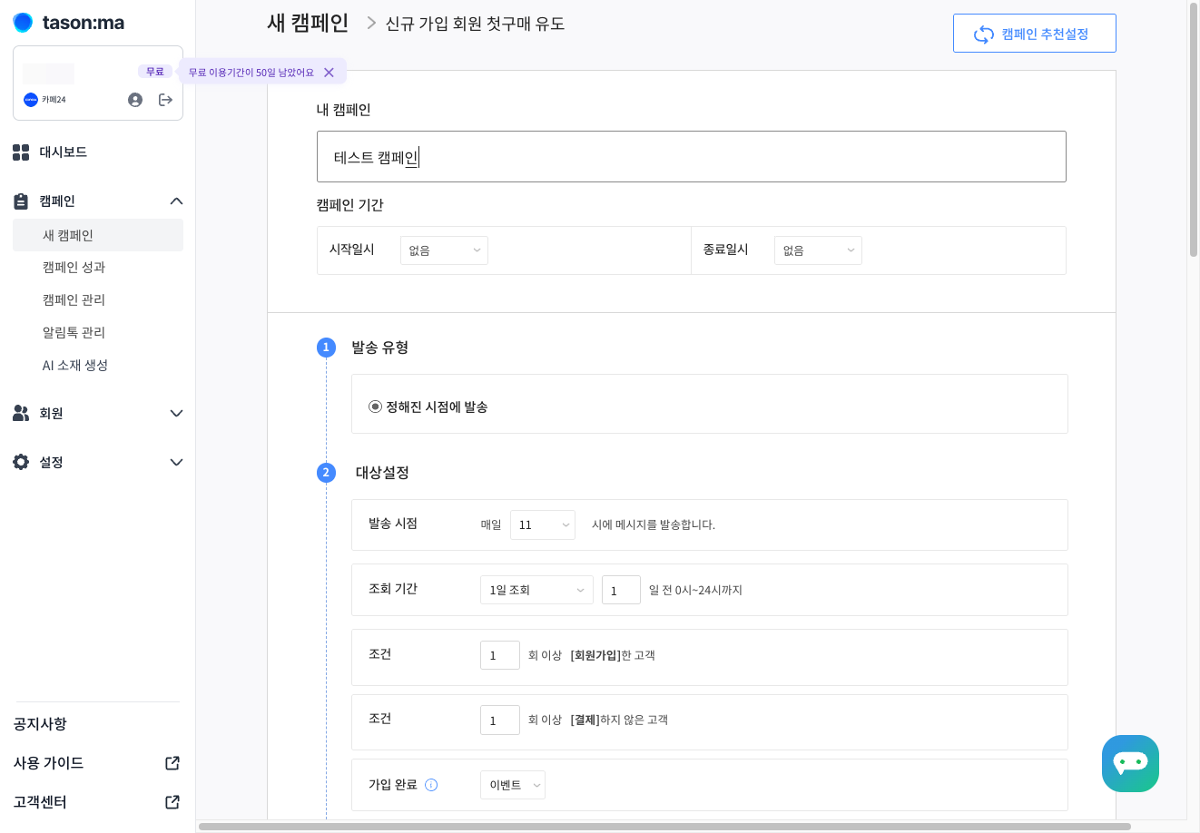Open the 1일 조회 period dropdown
The width and height of the screenshot is (1200, 833).
(536, 590)
